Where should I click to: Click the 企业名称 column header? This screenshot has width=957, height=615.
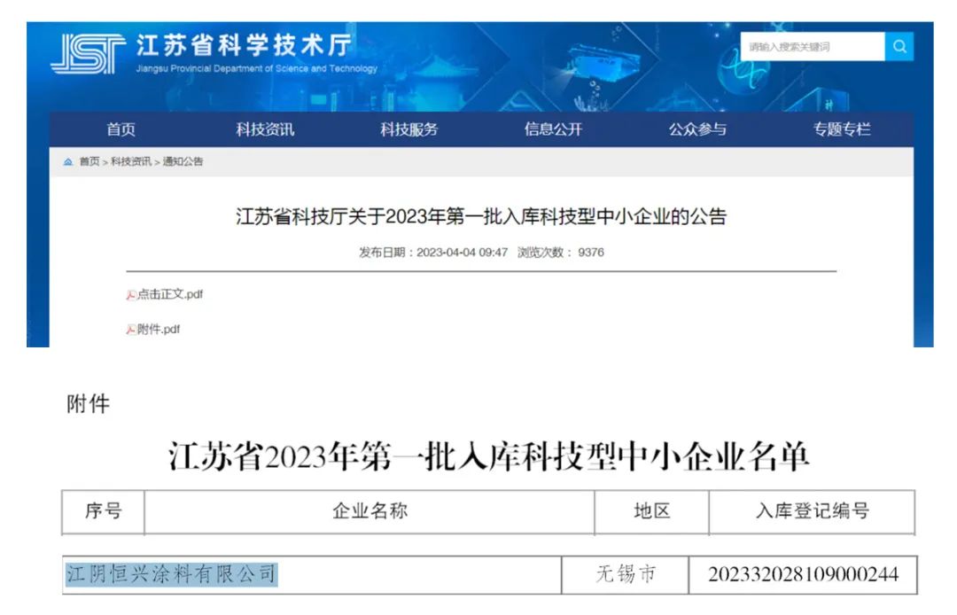pyautogui.click(x=370, y=511)
